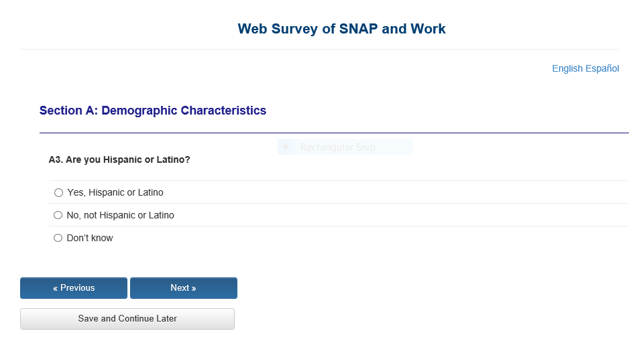Click the » chevron on the Next button
The width and height of the screenshot is (635, 341).
click(194, 288)
